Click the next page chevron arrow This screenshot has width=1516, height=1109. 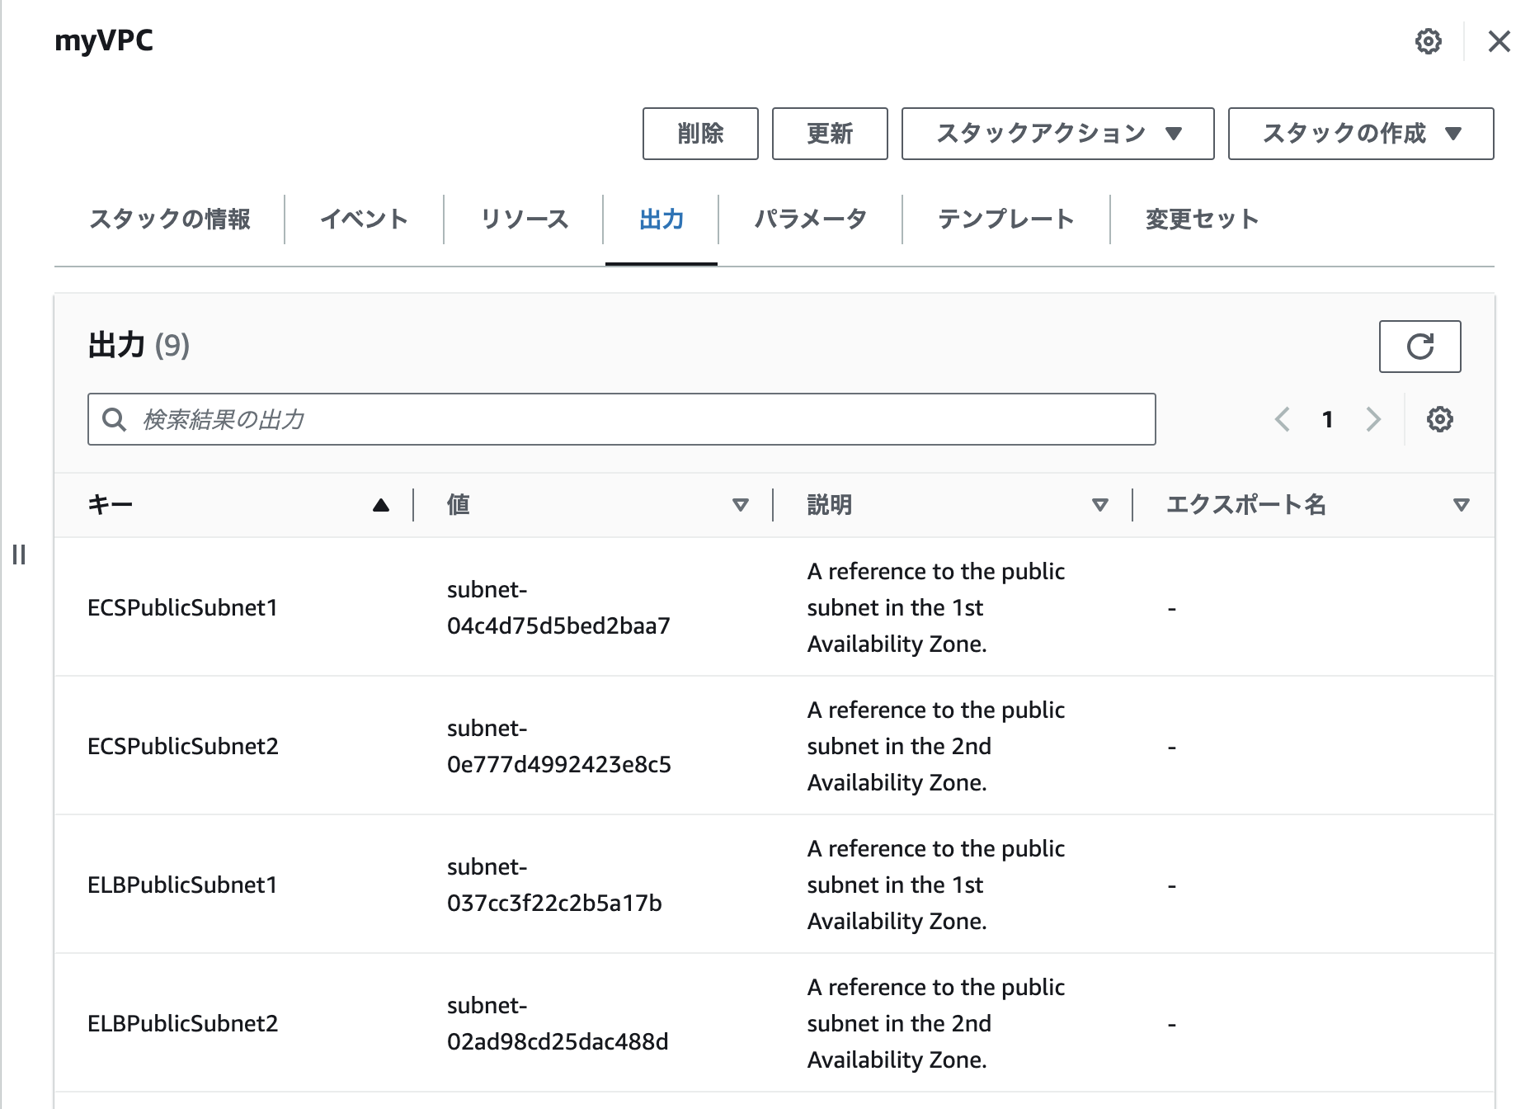point(1373,419)
